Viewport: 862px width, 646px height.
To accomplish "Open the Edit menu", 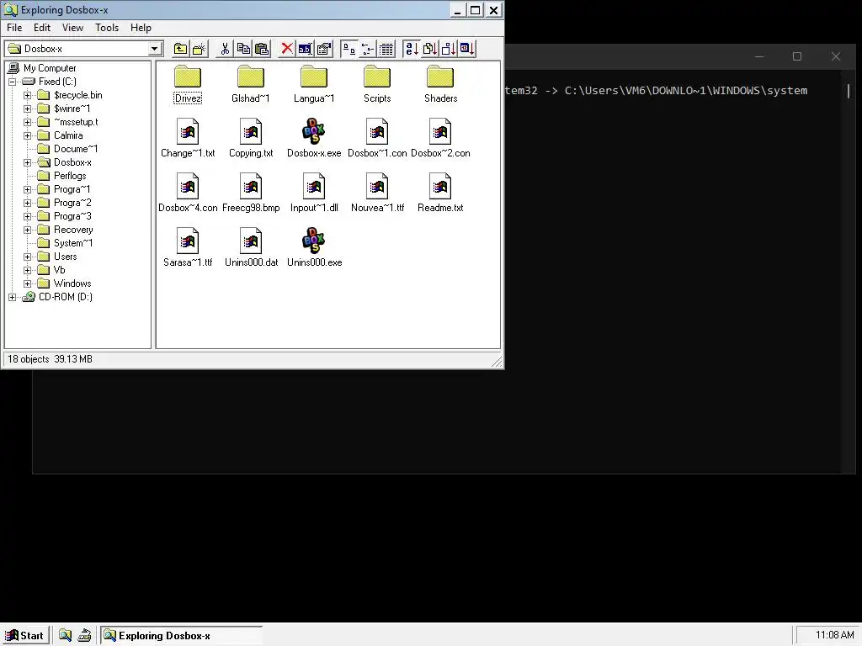I will pos(42,28).
